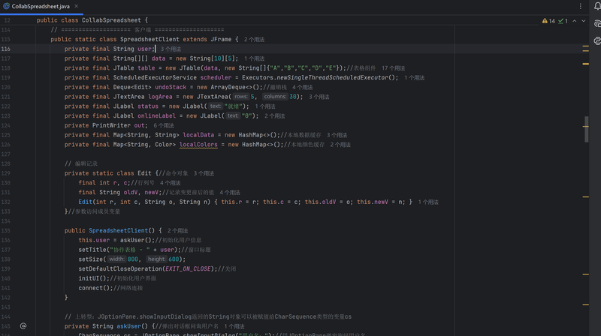Click the 'height:' parameter hint in setSize
Screen dimensions: 601x336
coord(156,259)
